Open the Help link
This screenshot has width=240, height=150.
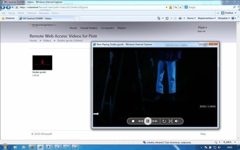[x=203, y=134]
